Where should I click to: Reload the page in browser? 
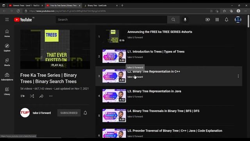click(18, 11)
